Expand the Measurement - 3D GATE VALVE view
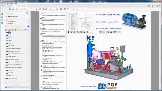Viewport: 162px width, 91px height. [6, 62]
